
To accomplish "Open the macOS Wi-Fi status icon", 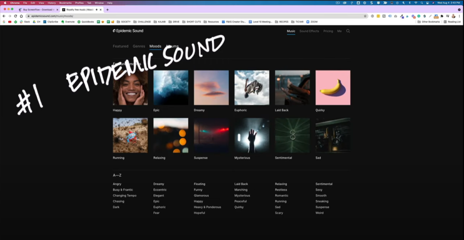I will [x=416, y=3].
